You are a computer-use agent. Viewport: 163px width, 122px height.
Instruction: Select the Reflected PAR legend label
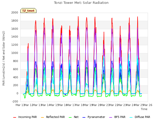[56, 117]
